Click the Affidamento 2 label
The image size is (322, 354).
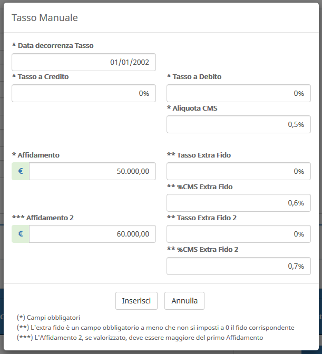click(43, 218)
